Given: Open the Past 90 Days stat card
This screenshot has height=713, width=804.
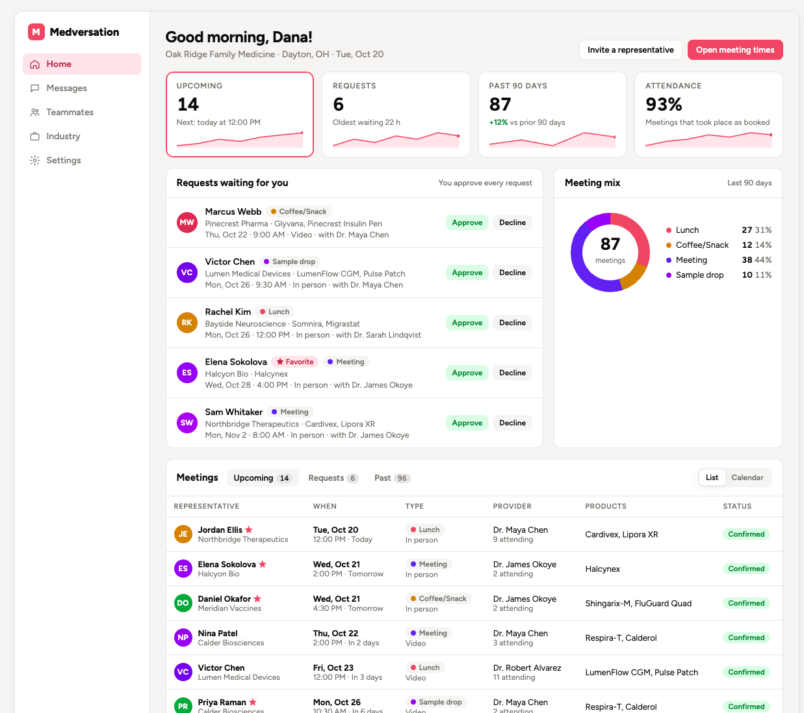Looking at the screenshot, I should (552, 114).
